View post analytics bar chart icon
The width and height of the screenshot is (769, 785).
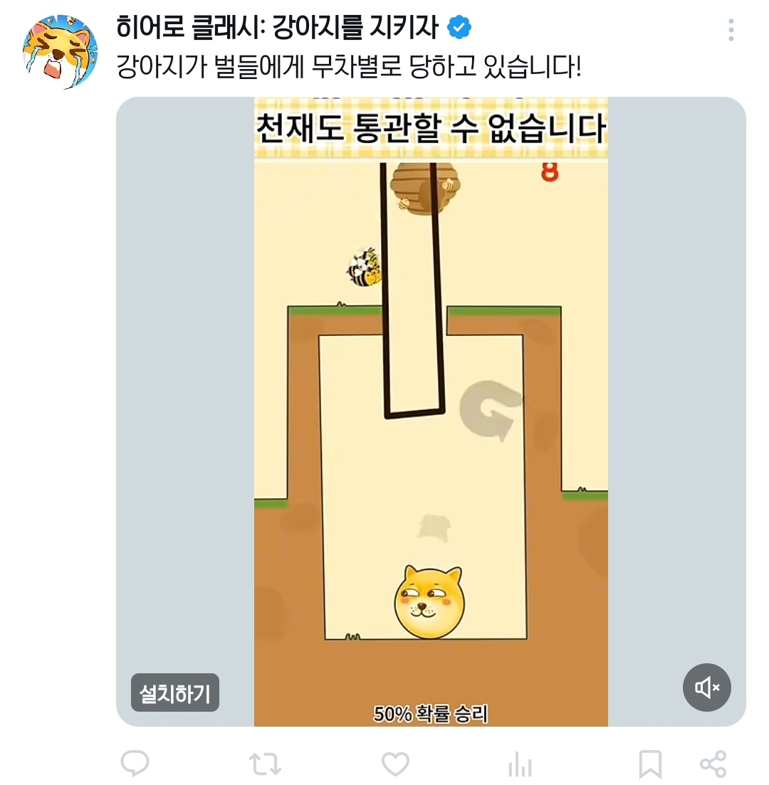[x=520, y=765]
